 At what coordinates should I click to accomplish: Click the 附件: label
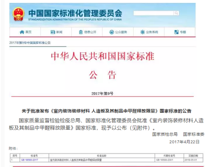(x=13, y=148)
